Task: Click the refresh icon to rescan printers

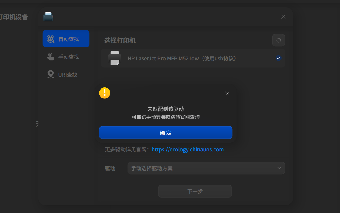Action: tap(278, 40)
